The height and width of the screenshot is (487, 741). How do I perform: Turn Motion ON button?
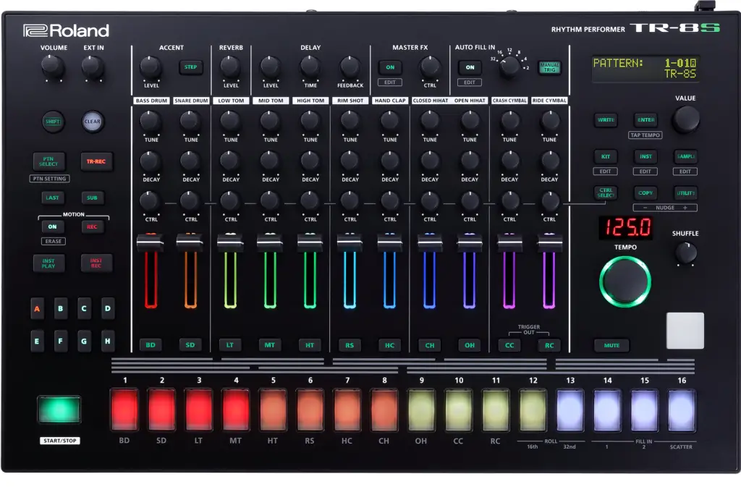[x=52, y=226]
